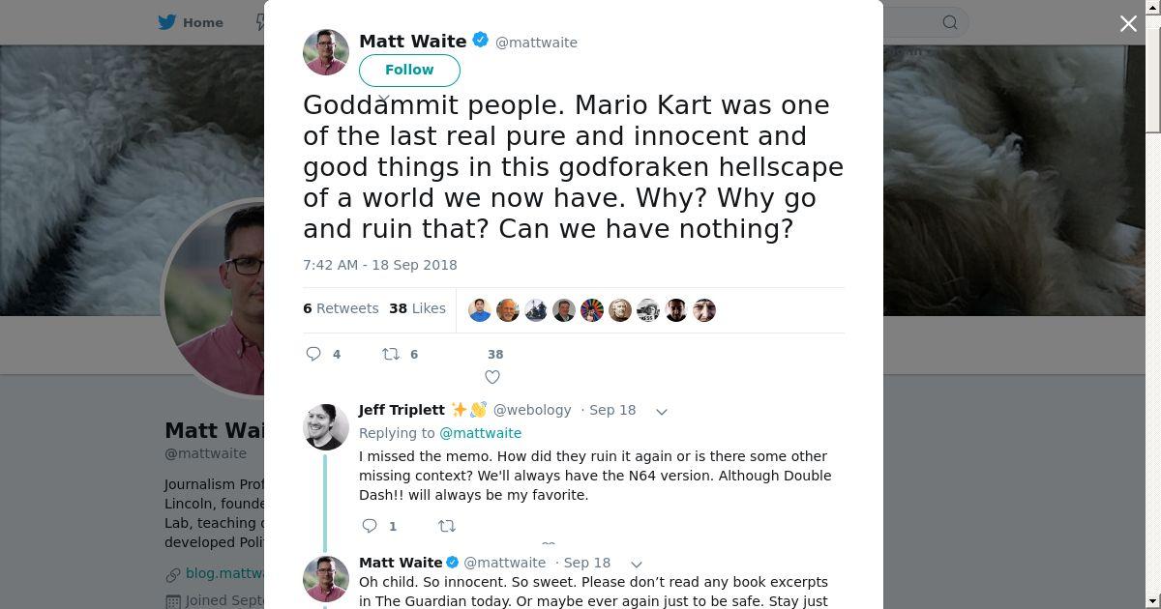Open the Home tab in navigation
1161x609 pixels.
[x=202, y=22]
